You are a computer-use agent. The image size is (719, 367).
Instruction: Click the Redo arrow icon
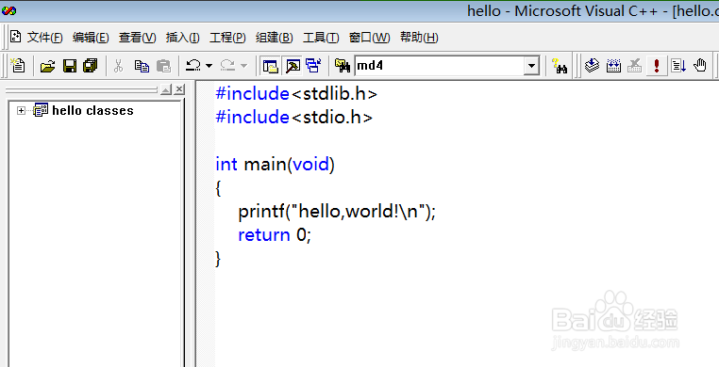click(x=228, y=66)
